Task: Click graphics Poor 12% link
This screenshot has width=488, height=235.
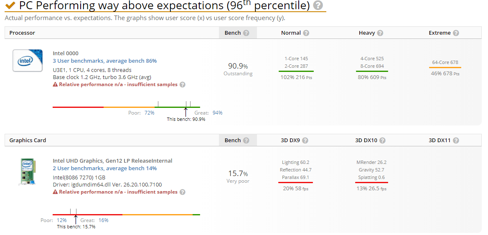Action: [61, 220]
